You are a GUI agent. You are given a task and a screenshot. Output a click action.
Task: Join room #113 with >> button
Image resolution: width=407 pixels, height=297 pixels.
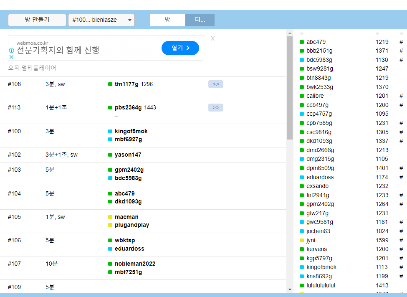click(x=216, y=108)
